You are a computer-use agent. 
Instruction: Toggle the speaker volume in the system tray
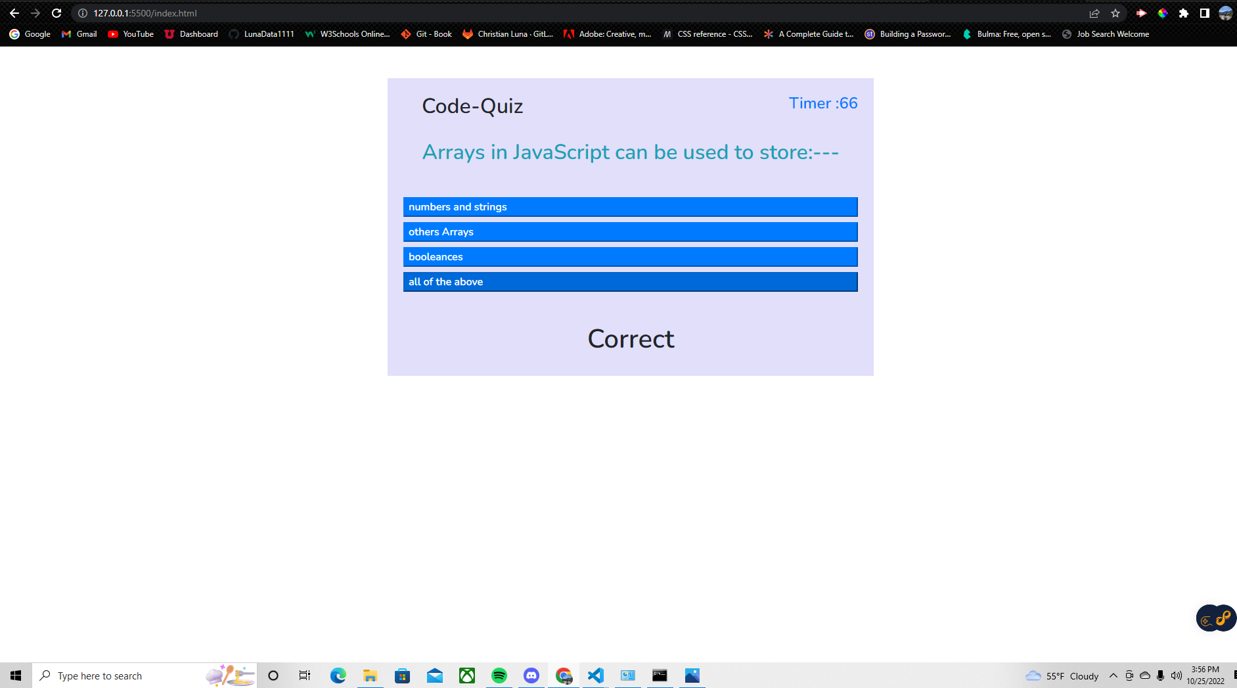tap(1177, 676)
